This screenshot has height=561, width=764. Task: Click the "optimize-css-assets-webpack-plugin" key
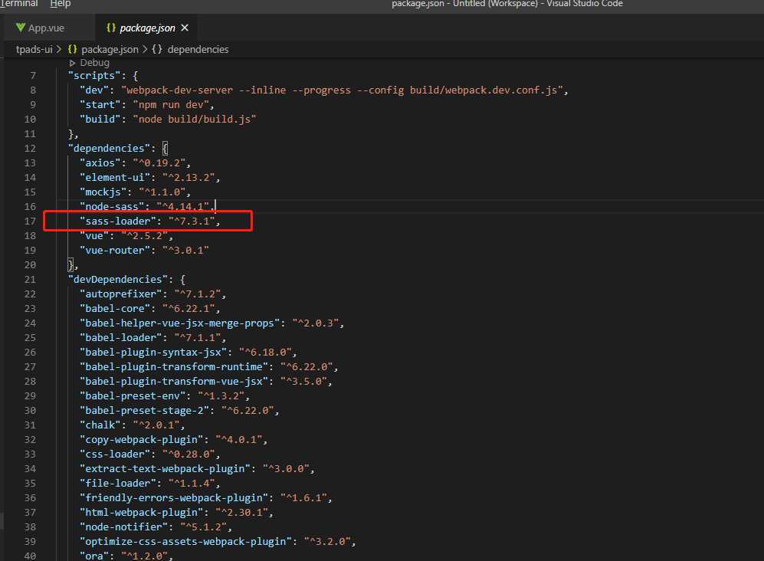point(185,542)
